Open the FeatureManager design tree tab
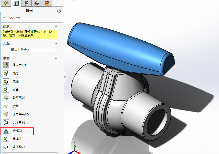Screen dimensions: 219x154 [6, 3]
